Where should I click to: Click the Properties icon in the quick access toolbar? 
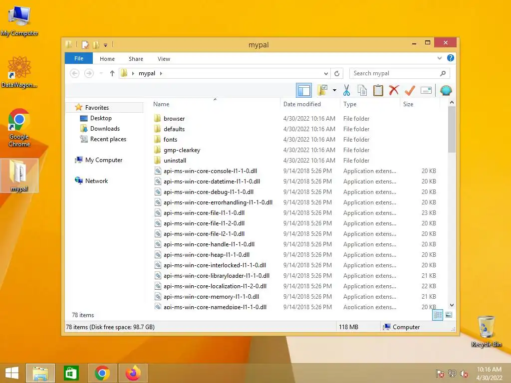coord(85,44)
